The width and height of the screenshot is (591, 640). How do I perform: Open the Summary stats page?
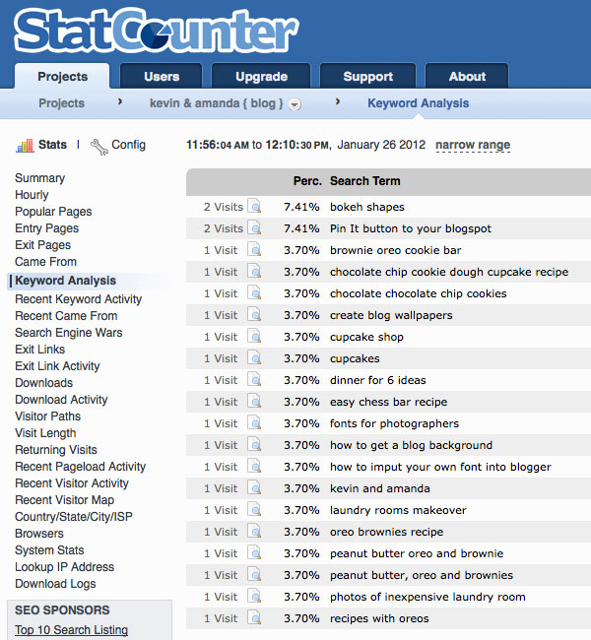40,178
